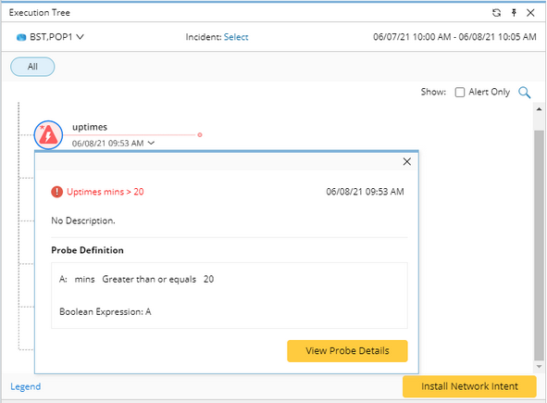Click the BST,POP1 device icon
The image size is (547, 403).
pos(21,37)
